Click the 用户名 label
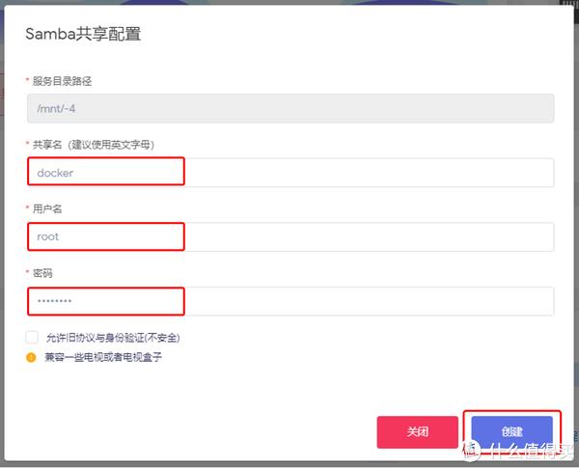Screen dimensions: 579x468 tap(47, 209)
